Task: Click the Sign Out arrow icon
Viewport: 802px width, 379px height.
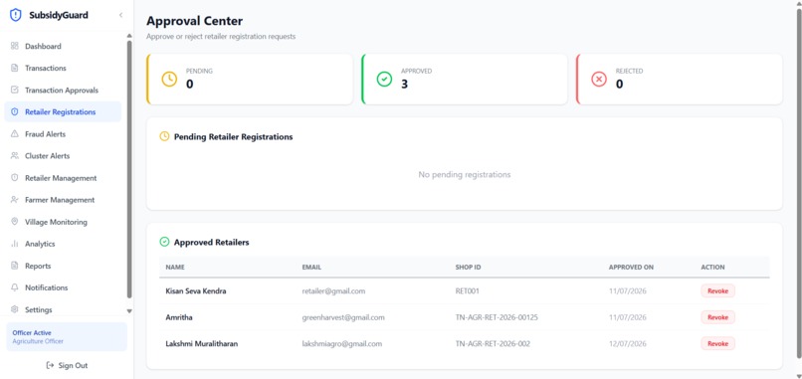Action: (x=50, y=366)
